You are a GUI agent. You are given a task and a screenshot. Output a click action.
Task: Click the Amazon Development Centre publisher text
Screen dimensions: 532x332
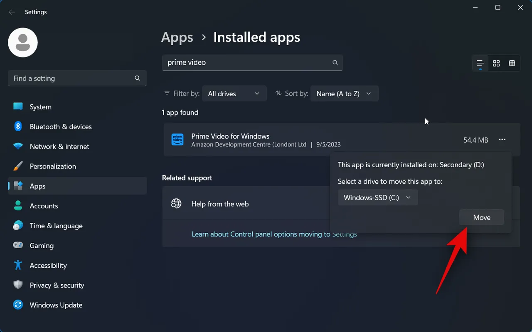click(x=249, y=145)
